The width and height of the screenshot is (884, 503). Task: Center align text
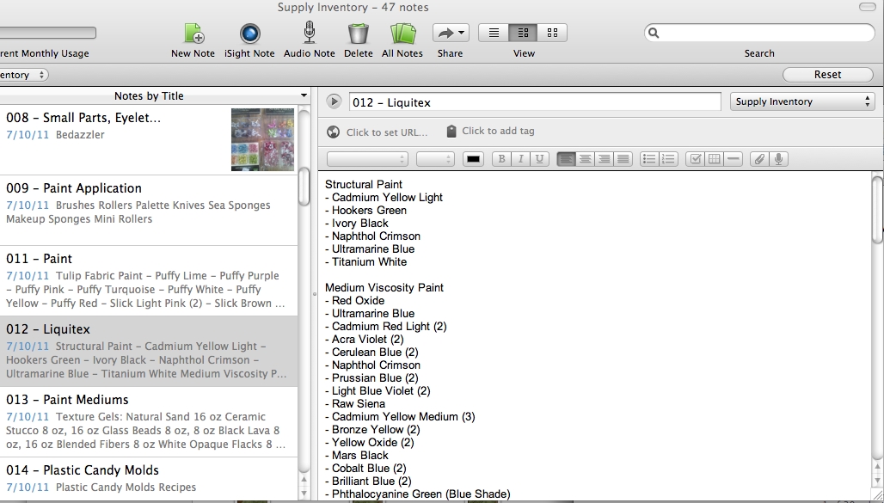pyautogui.click(x=586, y=159)
